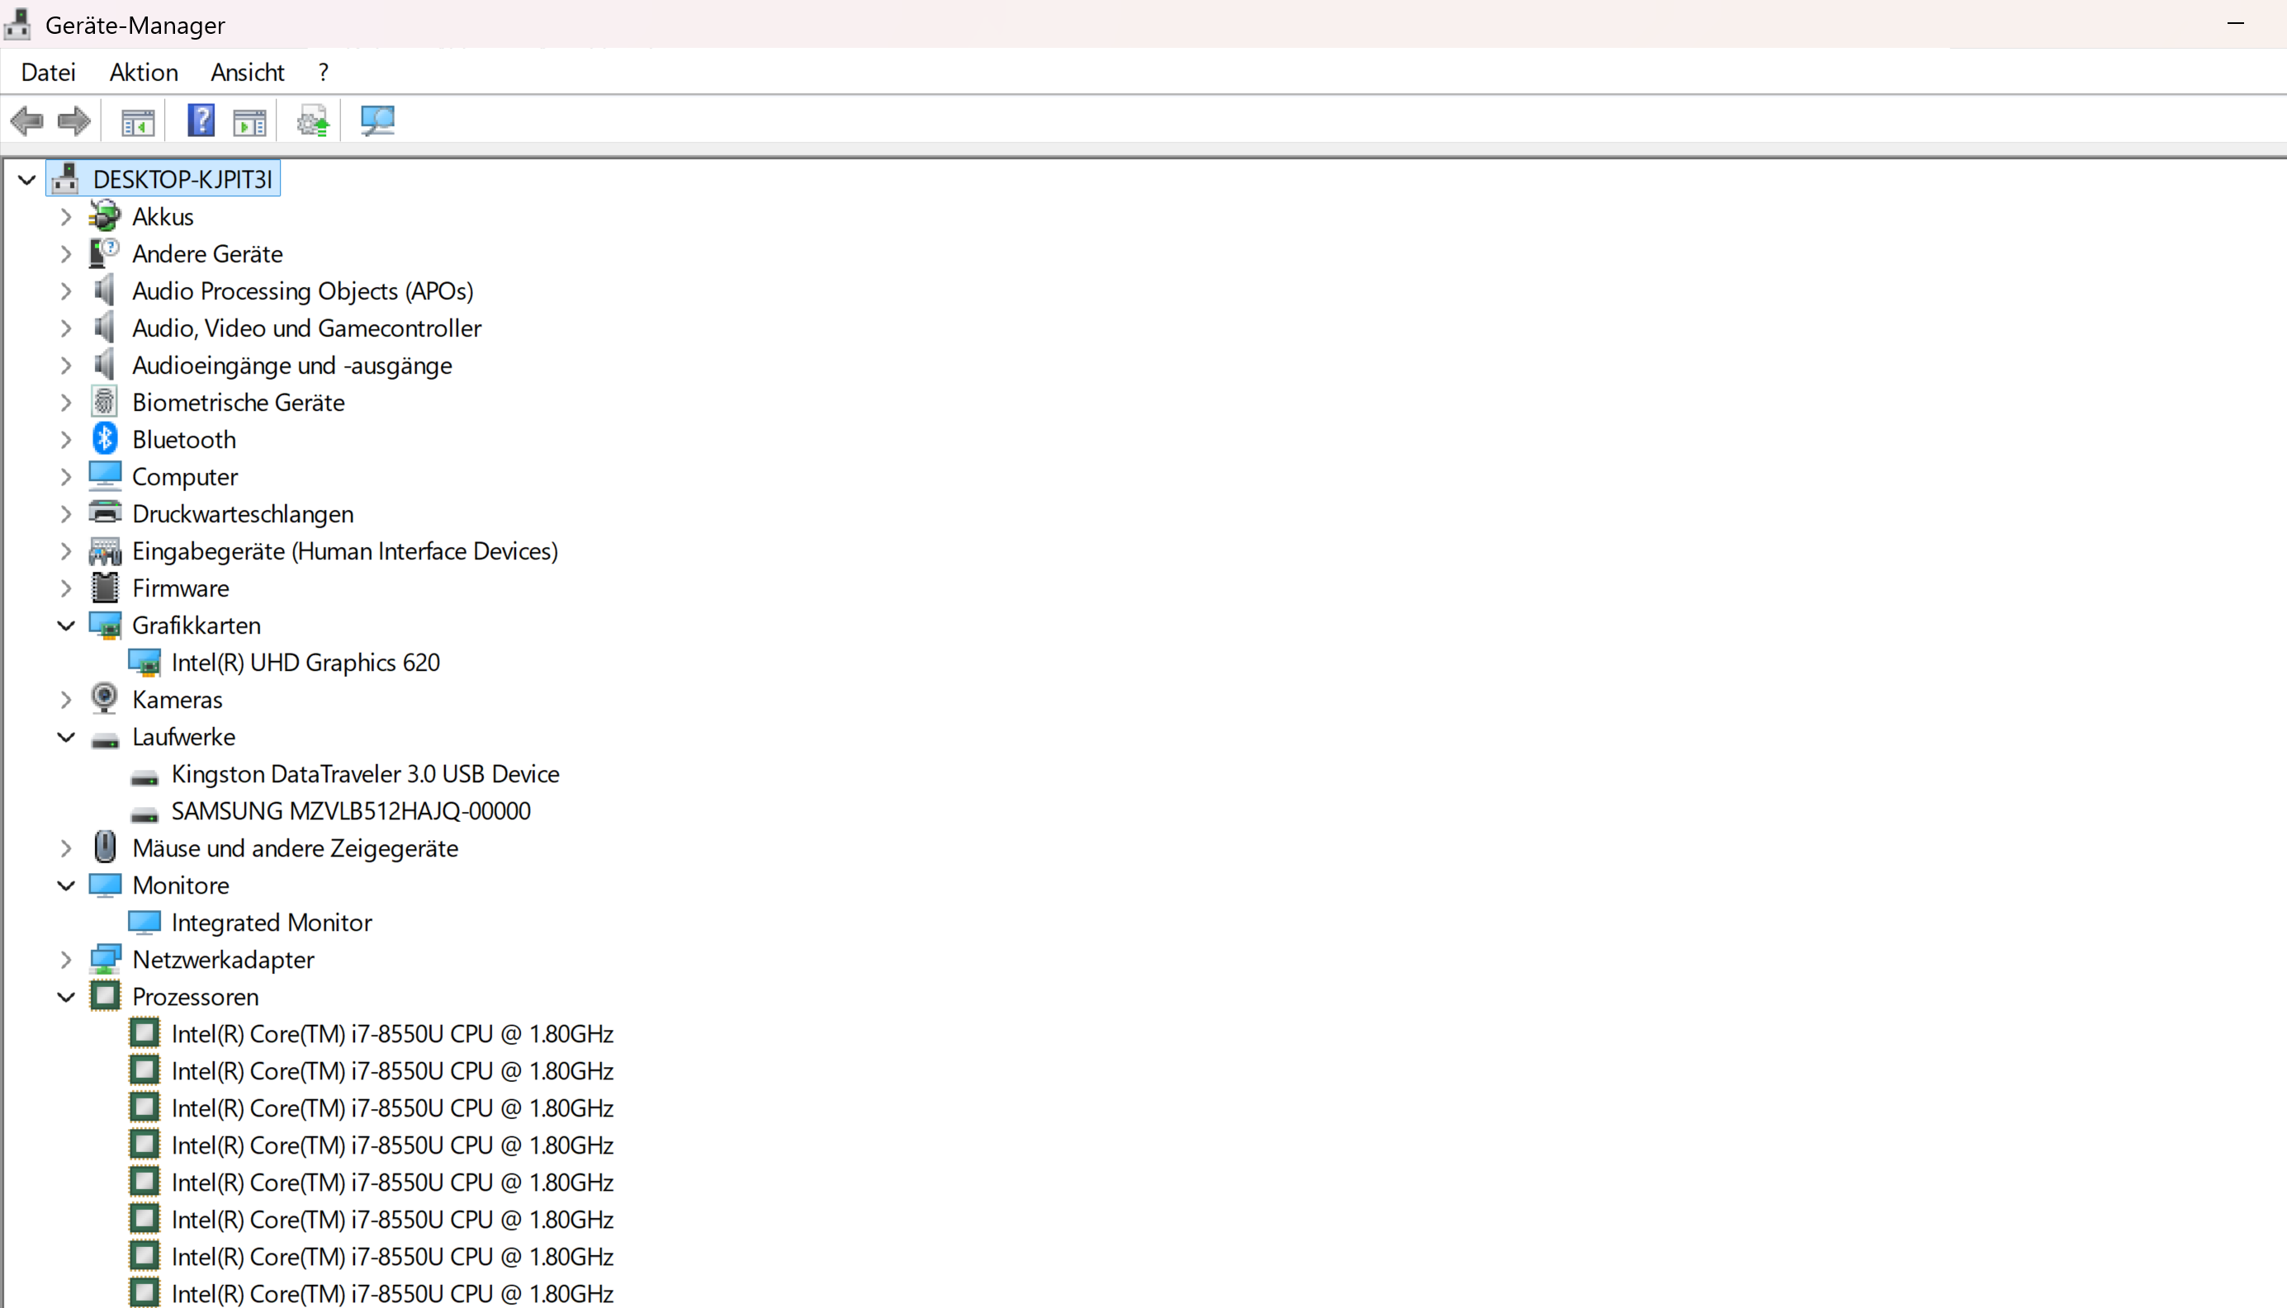
Task: Click the Forward arrow in the toolbar
Action: (73, 120)
